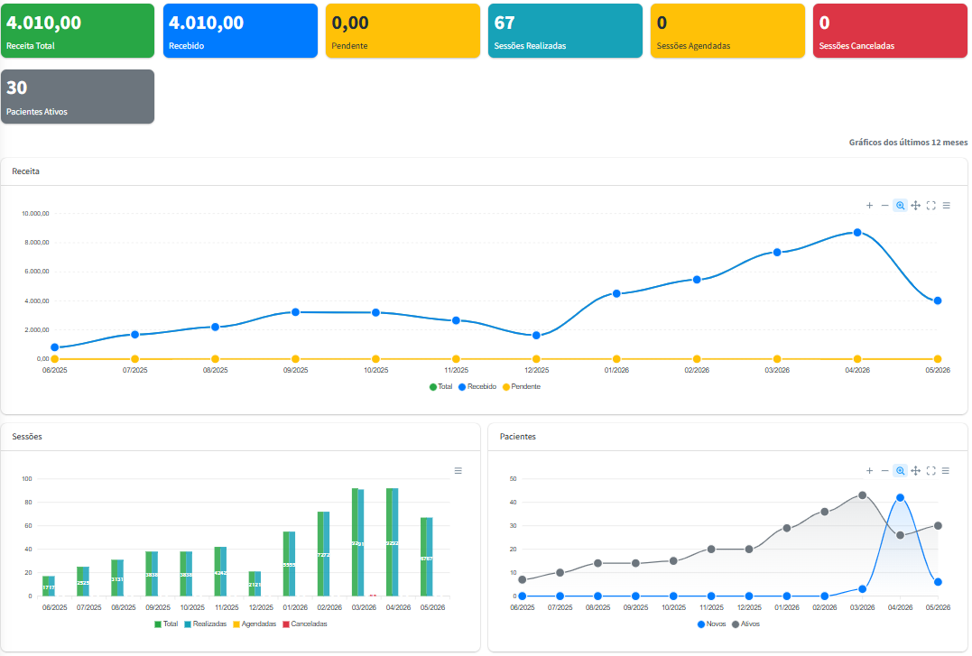This screenshot has height=656, width=972.
Task: Click the Realizadas teal legend swatch
Action: [x=187, y=624]
